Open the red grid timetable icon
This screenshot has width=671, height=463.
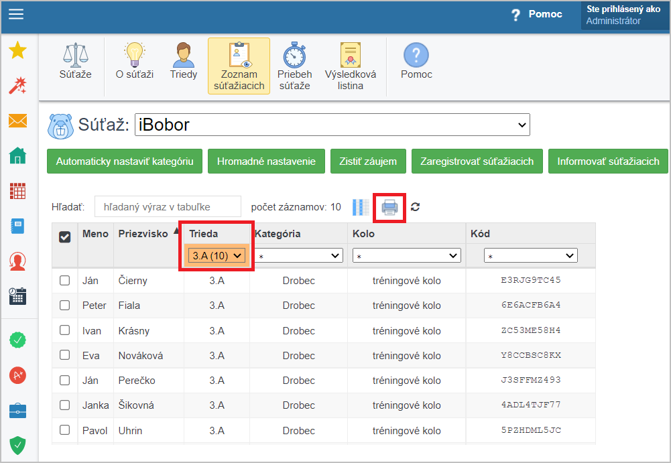tap(17, 191)
